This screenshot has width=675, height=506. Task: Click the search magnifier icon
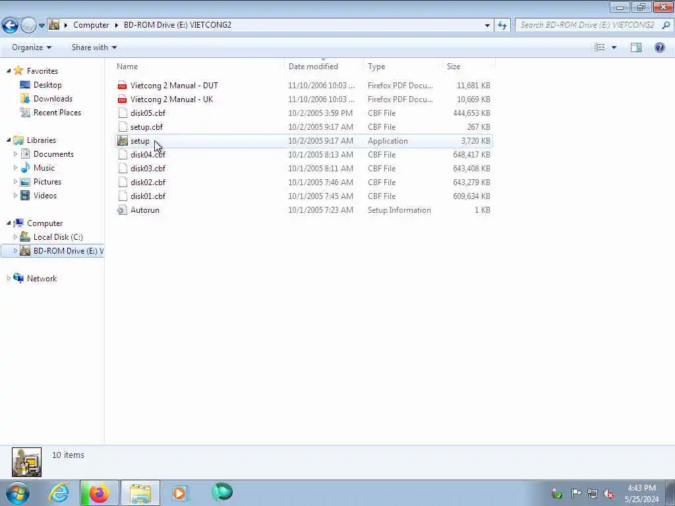(666, 25)
